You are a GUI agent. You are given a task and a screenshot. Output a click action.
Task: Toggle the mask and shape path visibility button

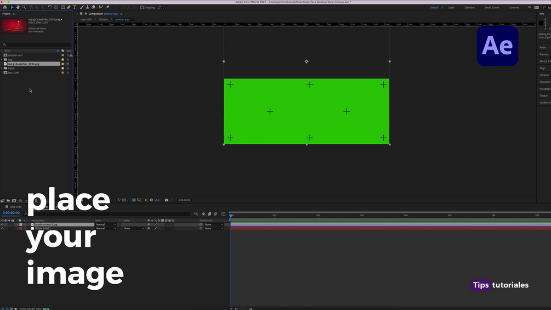click(x=129, y=200)
